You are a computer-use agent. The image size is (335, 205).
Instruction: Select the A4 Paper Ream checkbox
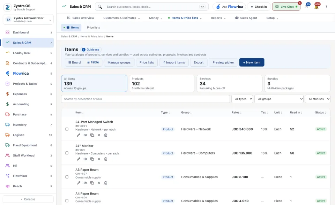(67, 201)
